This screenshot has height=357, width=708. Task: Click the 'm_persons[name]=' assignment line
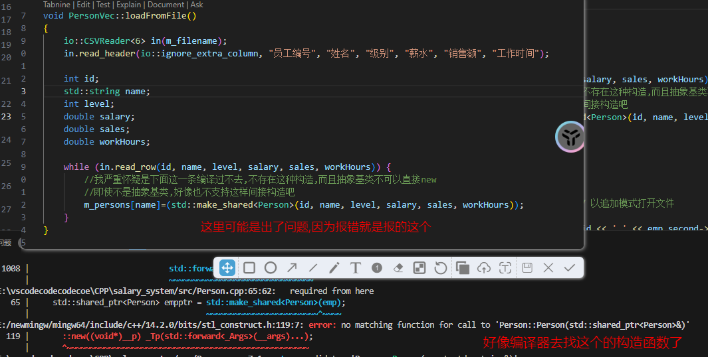(x=304, y=205)
